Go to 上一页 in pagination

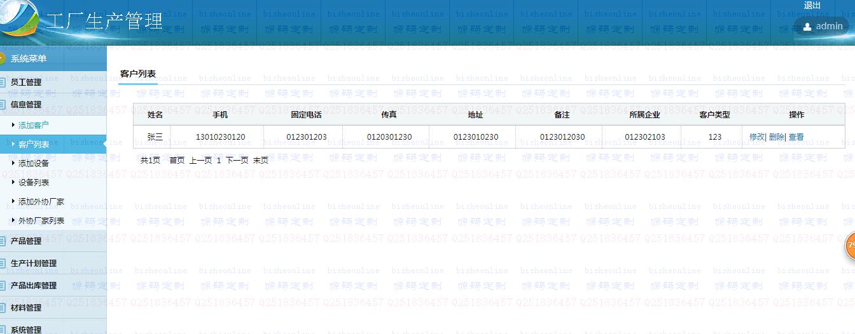(200, 160)
